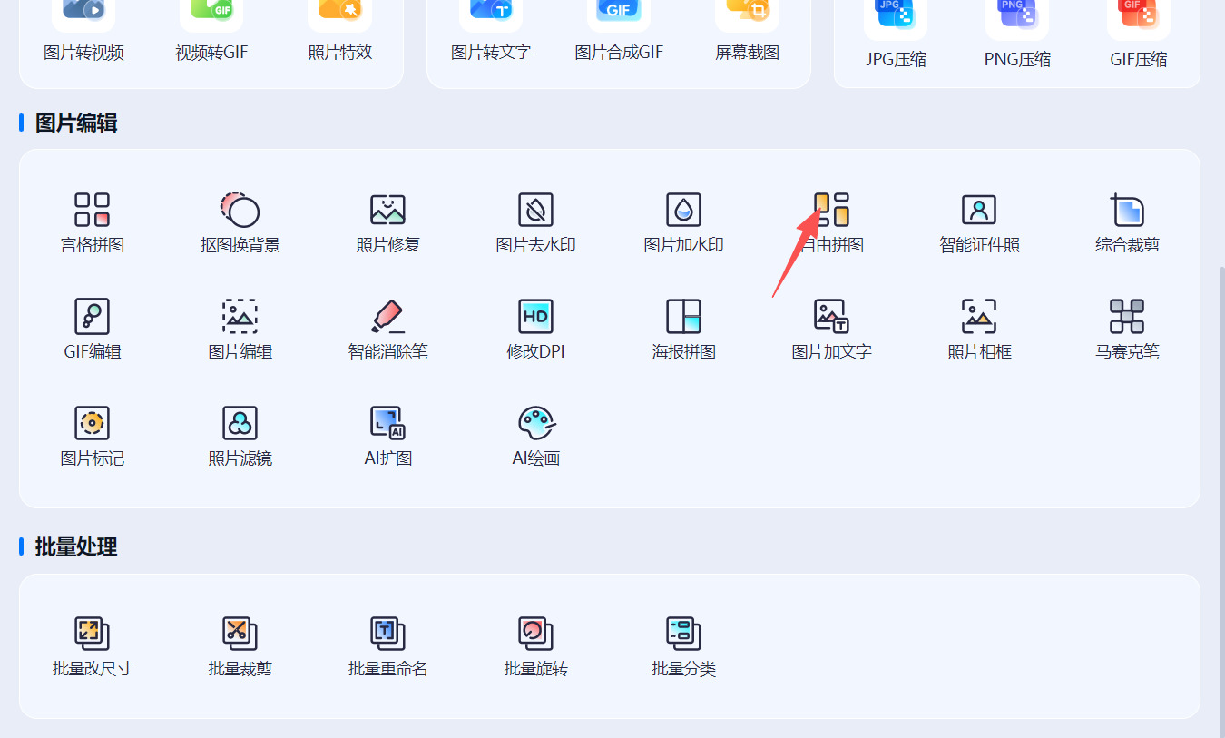1225x738 pixels.
Task: Open the 批量改尺寸 batch resize tool
Action: pyautogui.click(x=92, y=646)
